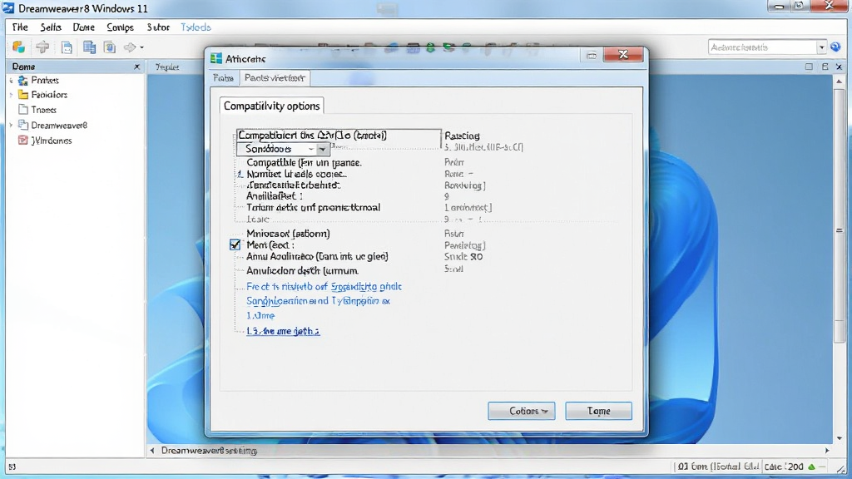This screenshot has width=852, height=479.
Task: Click the Sanghioention link text line
Action: coord(319,301)
